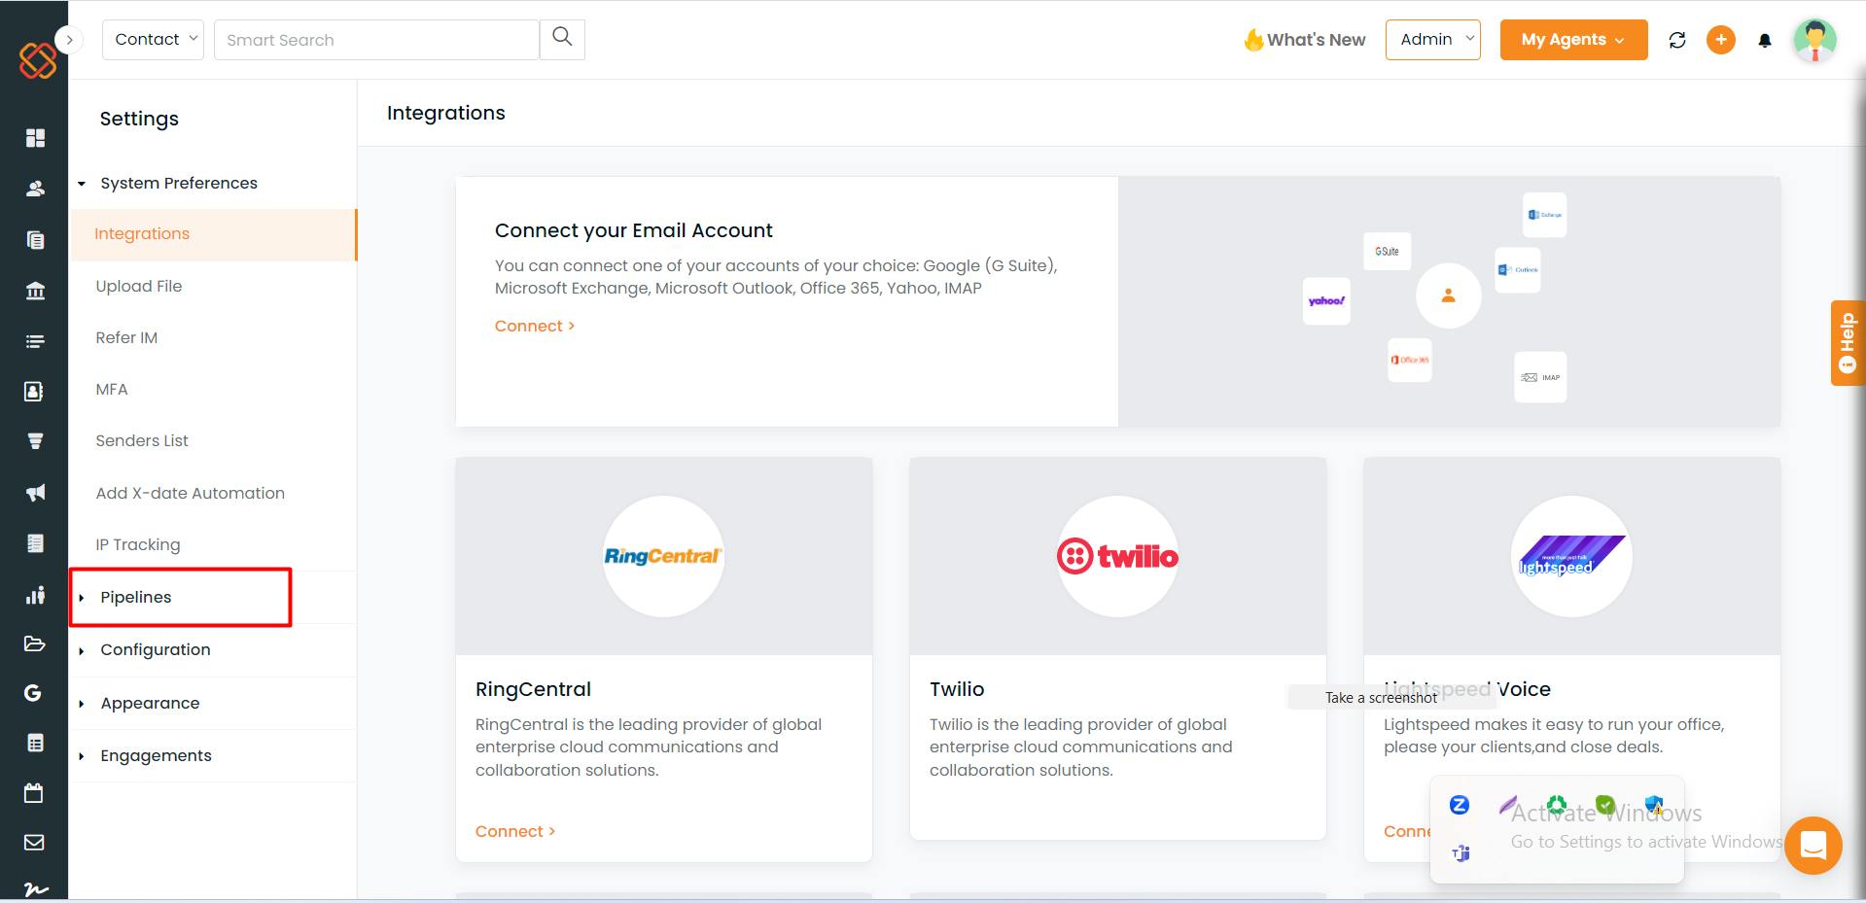Open the user avatar profile menu
The width and height of the screenshot is (1866, 903).
(x=1814, y=40)
